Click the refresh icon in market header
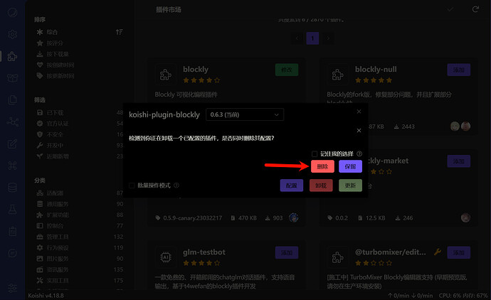The width and height of the screenshot is (491, 300). tap(475, 9)
